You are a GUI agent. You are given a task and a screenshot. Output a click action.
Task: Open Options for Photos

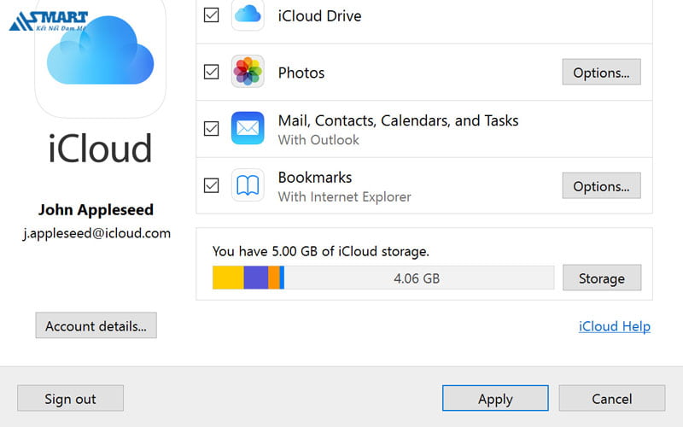(601, 72)
